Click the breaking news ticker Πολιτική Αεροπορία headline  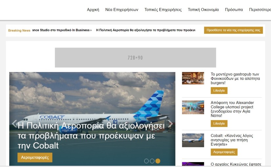point(146,30)
